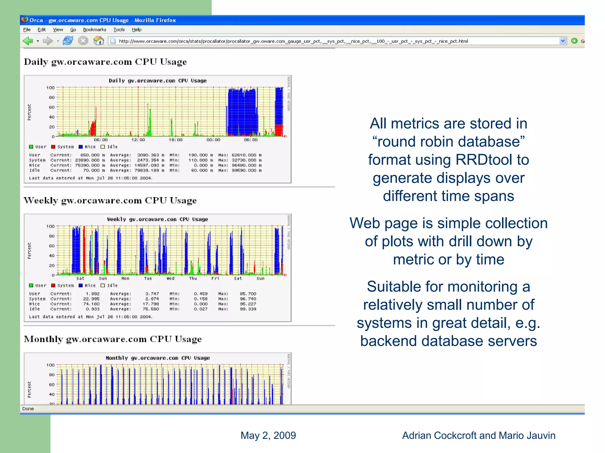Viewport: 605px width, 453px height.
Task: Click Daily graph 'Last data entered' line
Action: coord(91,178)
